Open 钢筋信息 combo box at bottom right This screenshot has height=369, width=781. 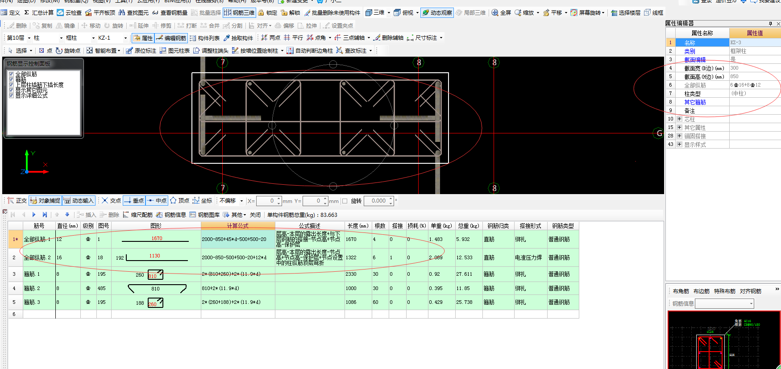[x=724, y=304]
